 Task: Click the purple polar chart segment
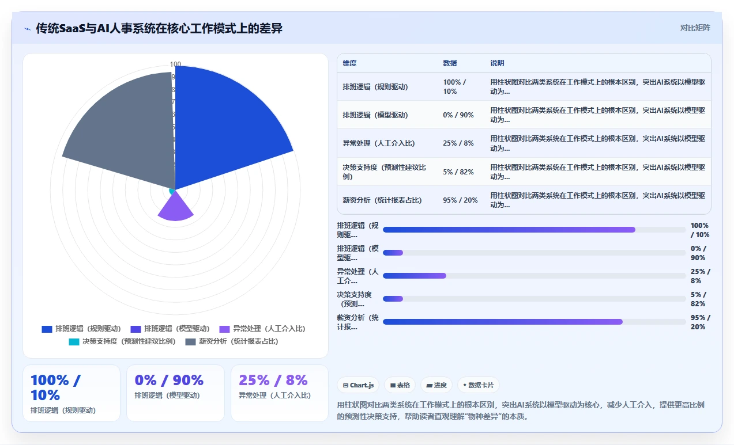coord(175,208)
